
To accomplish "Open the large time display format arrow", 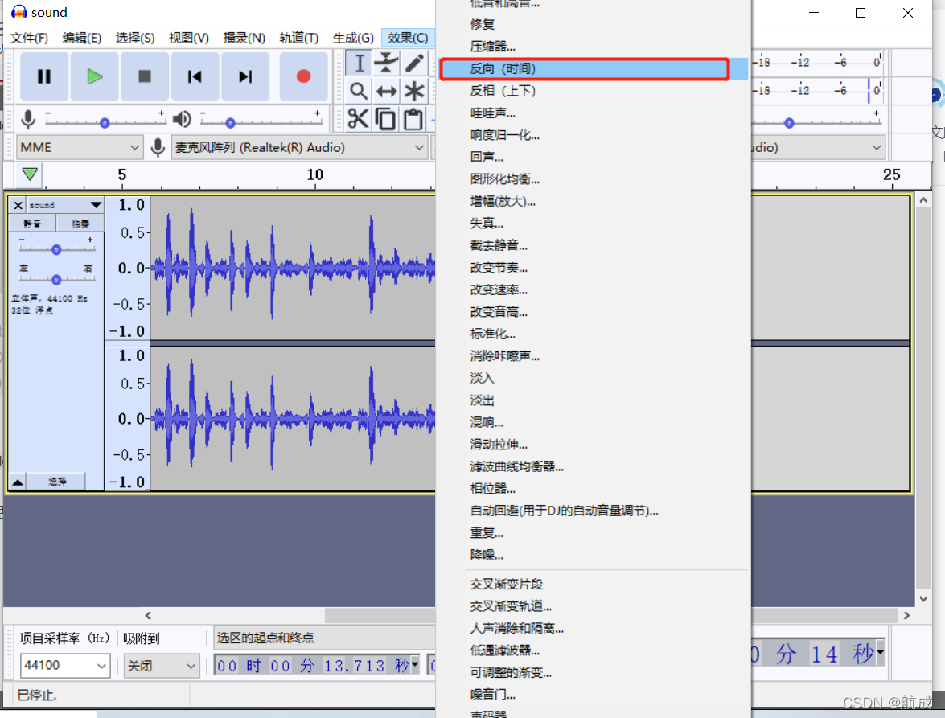I will pyautogui.click(x=881, y=652).
